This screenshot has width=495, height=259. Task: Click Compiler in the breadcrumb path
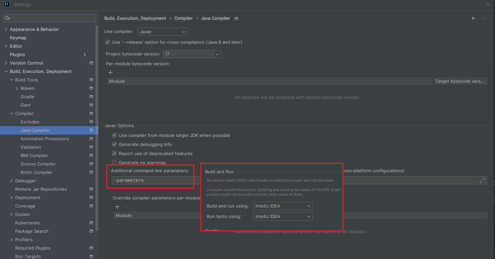coord(183,18)
